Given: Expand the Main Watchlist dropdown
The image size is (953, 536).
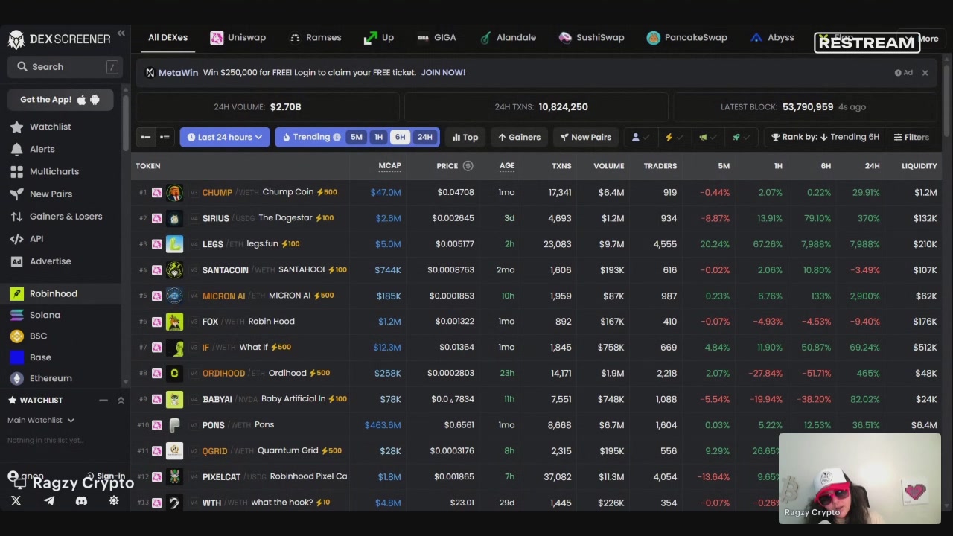Looking at the screenshot, I should (41, 421).
